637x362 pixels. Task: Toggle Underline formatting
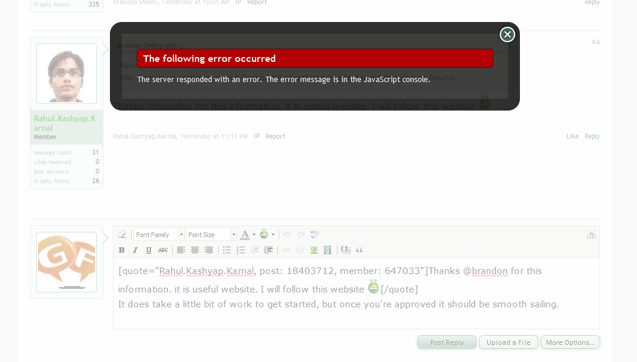tap(149, 250)
